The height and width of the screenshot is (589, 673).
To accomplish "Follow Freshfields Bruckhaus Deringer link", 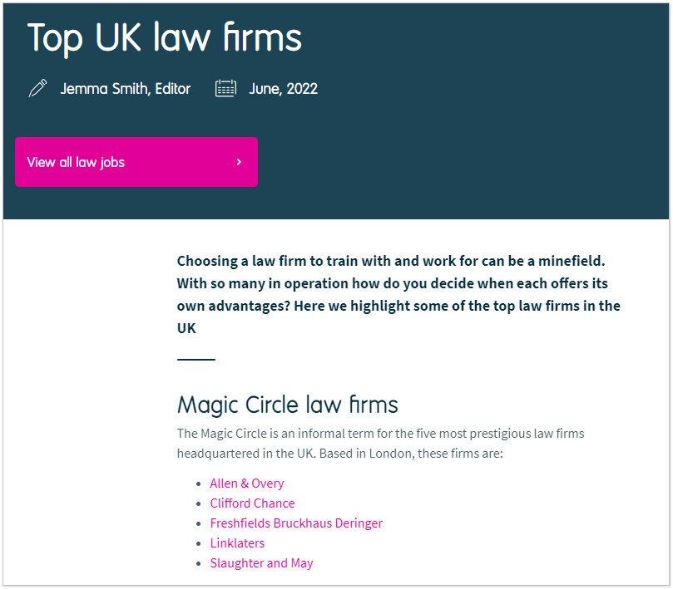I will [296, 523].
